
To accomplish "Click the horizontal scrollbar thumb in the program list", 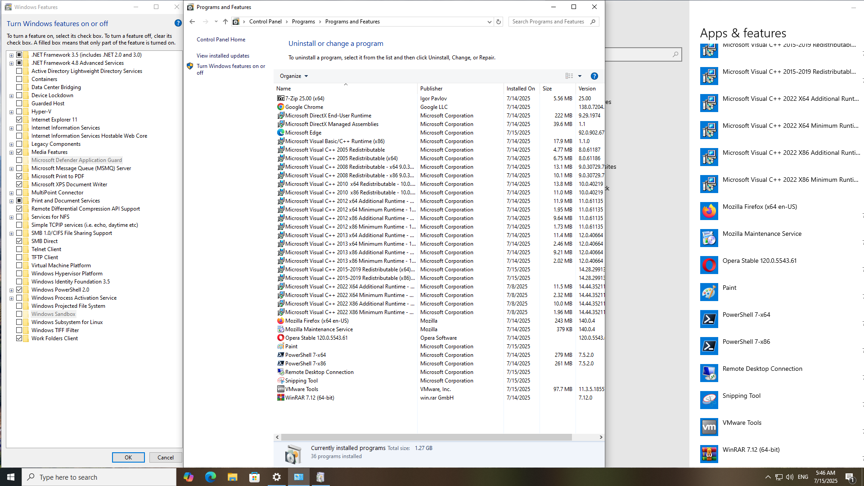I will pos(426,437).
